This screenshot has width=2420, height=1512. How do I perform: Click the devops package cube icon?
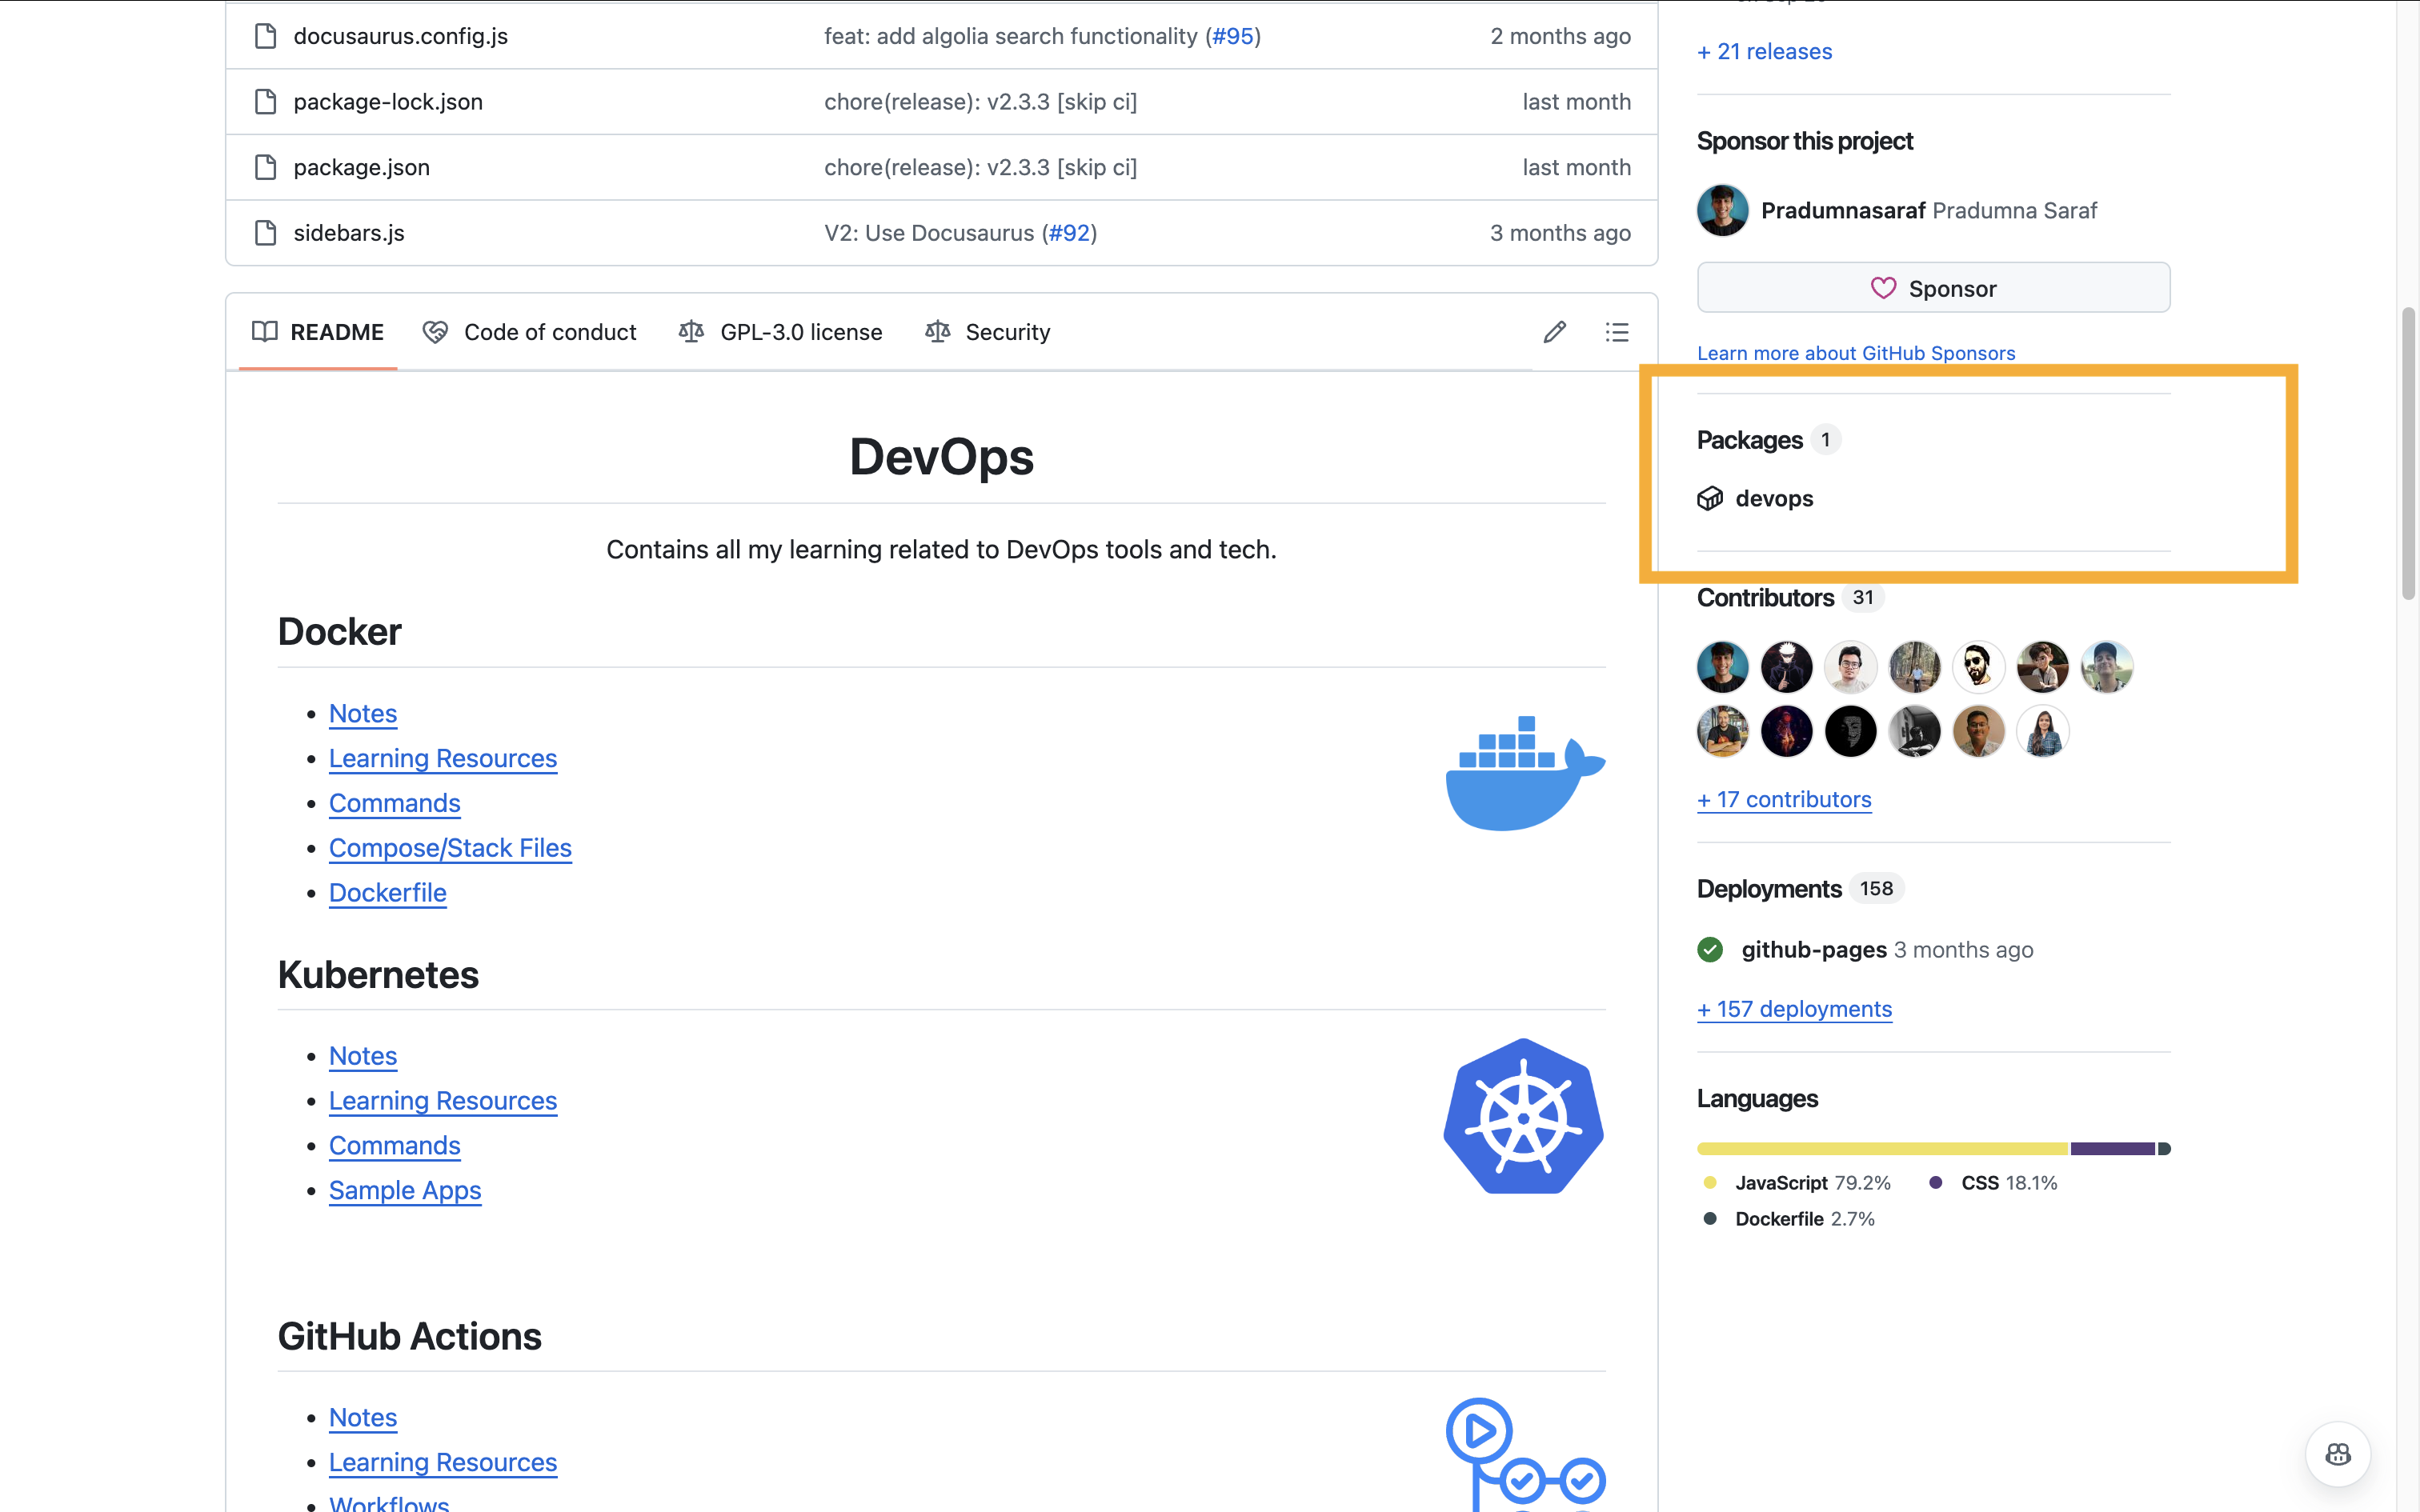pos(1711,498)
